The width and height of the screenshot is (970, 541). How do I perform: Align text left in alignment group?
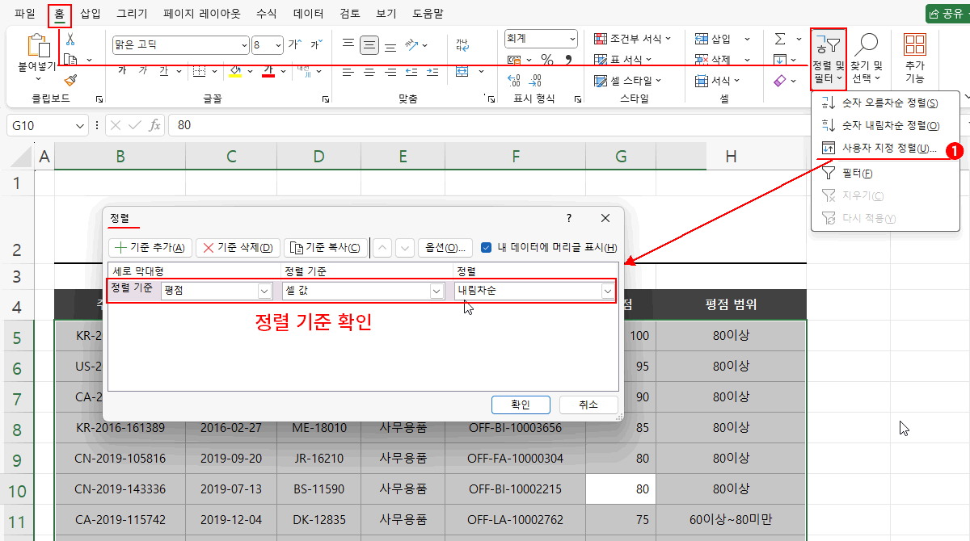[348, 71]
